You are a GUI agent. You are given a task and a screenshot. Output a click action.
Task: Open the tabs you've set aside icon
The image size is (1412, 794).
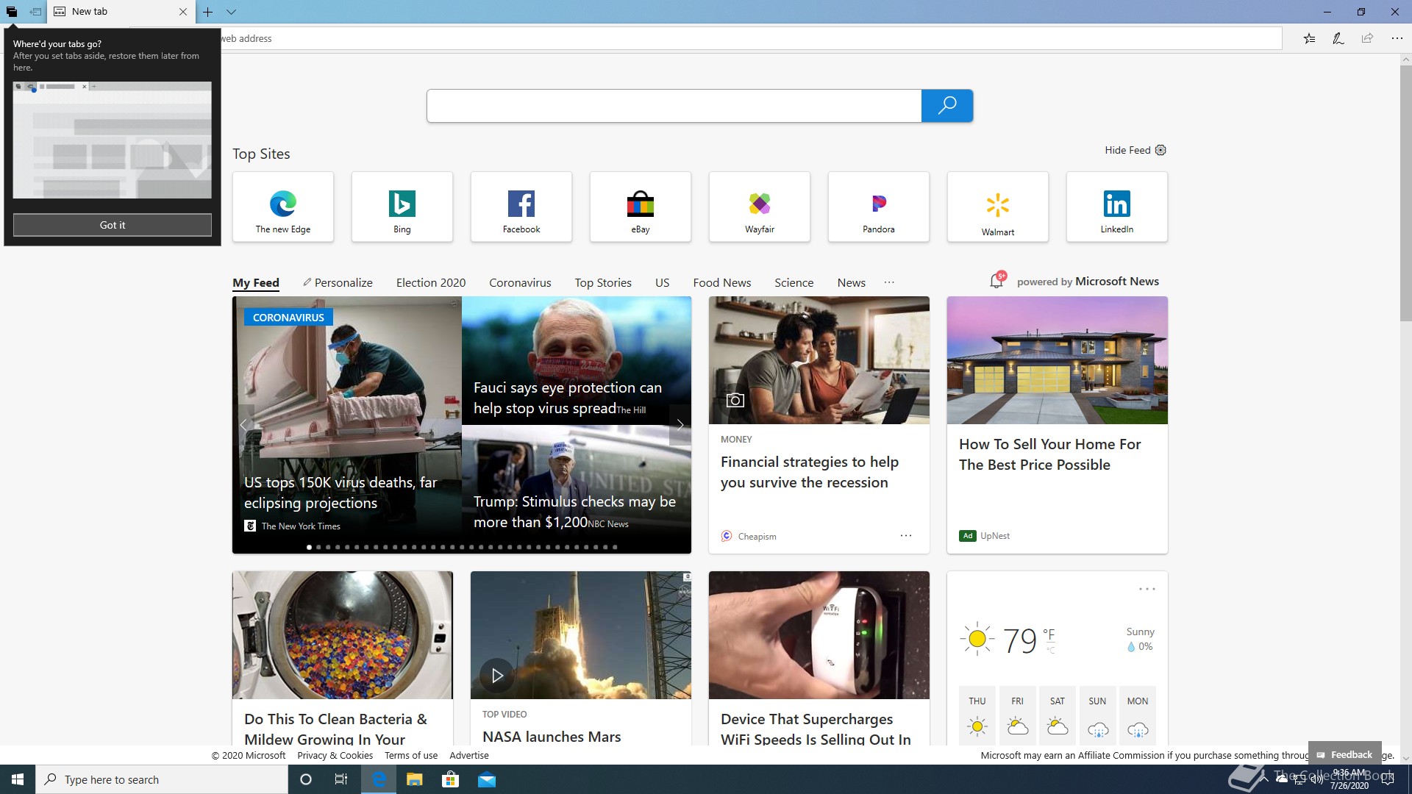click(x=12, y=12)
